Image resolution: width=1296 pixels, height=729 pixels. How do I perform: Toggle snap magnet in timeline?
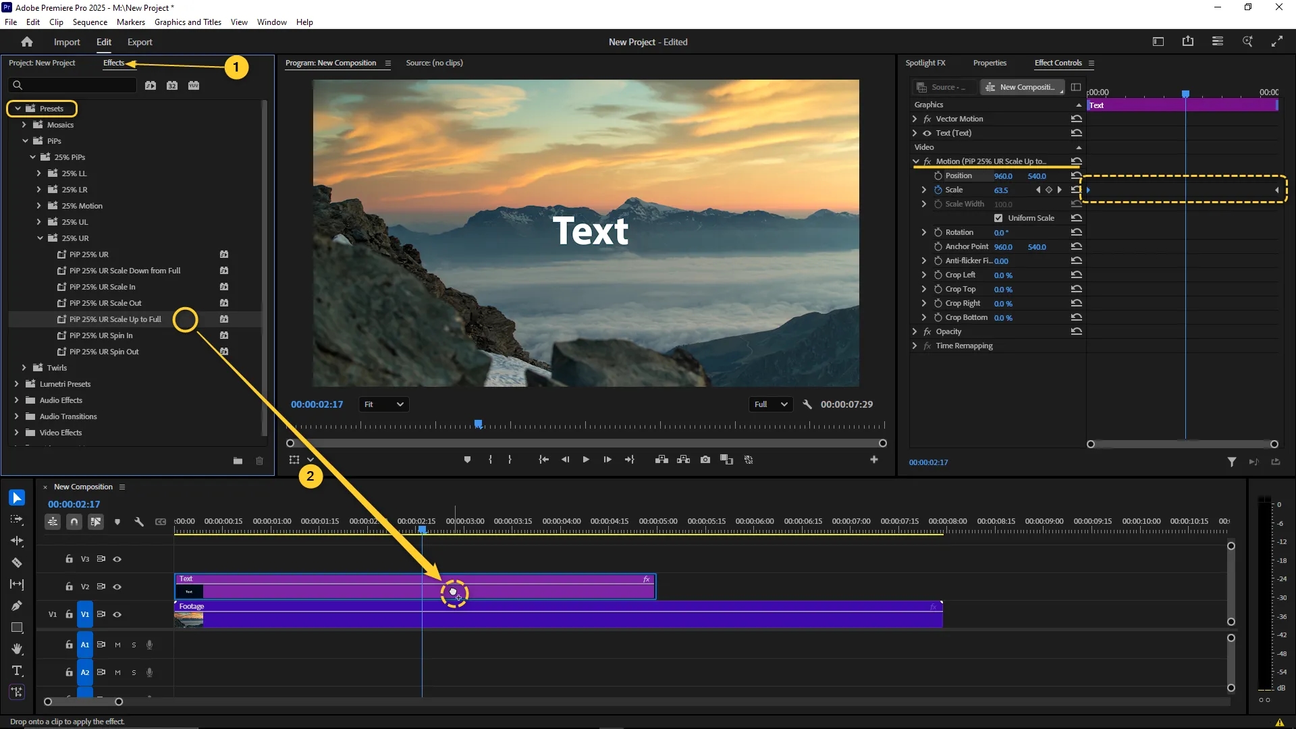point(74,522)
